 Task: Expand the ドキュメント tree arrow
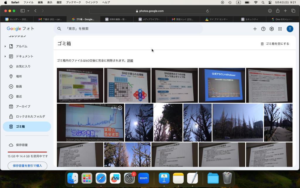point(5,56)
